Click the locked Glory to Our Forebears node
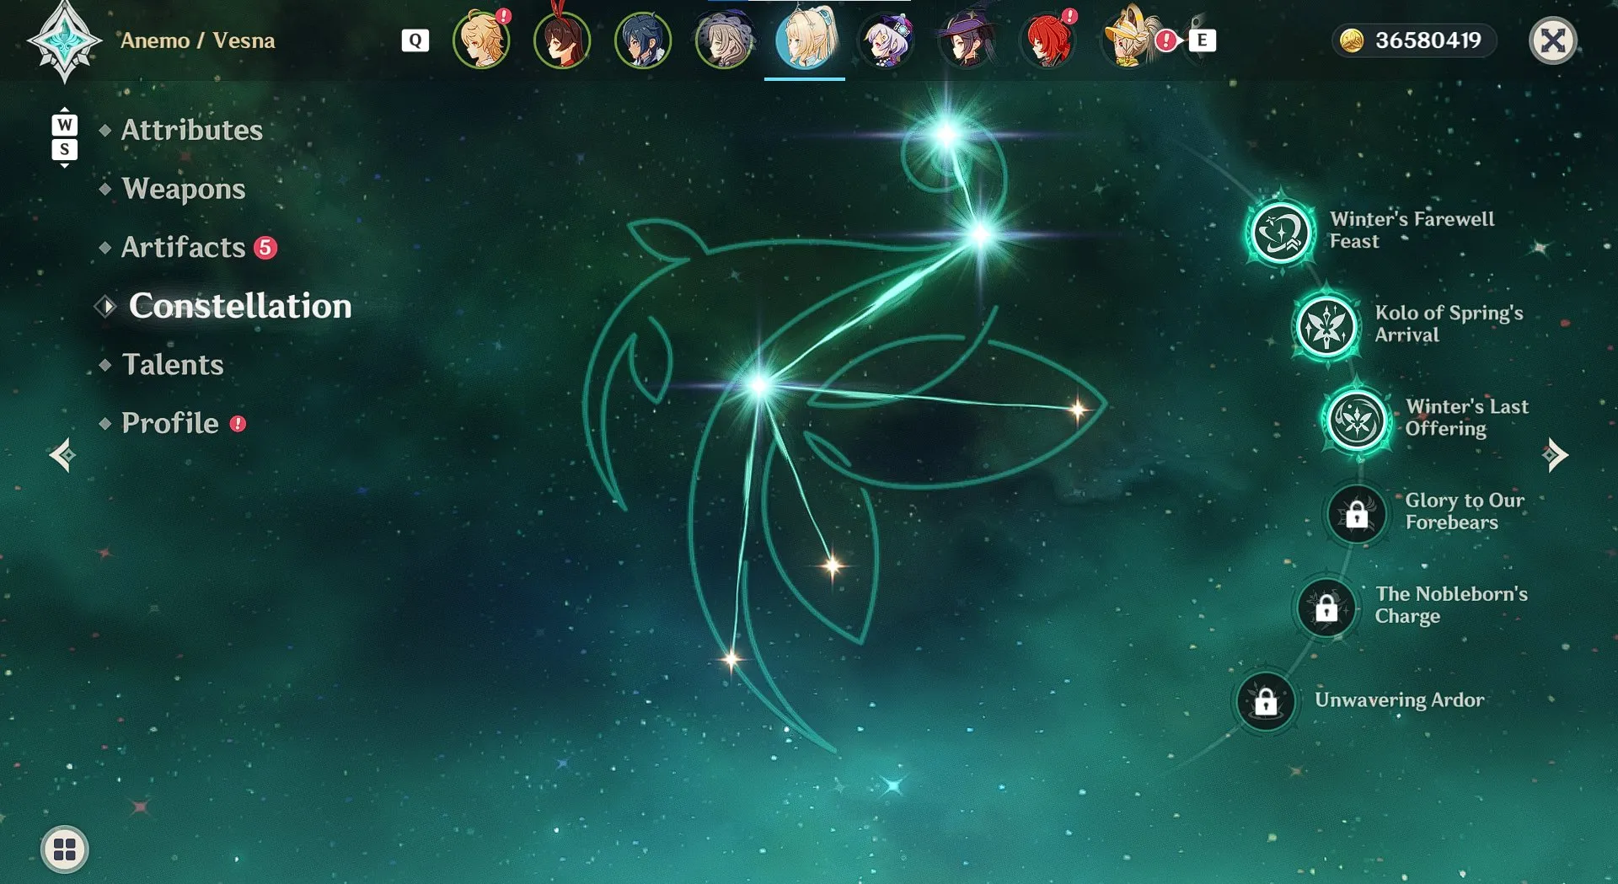The image size is (1618, 884). tap(1357, 513)
